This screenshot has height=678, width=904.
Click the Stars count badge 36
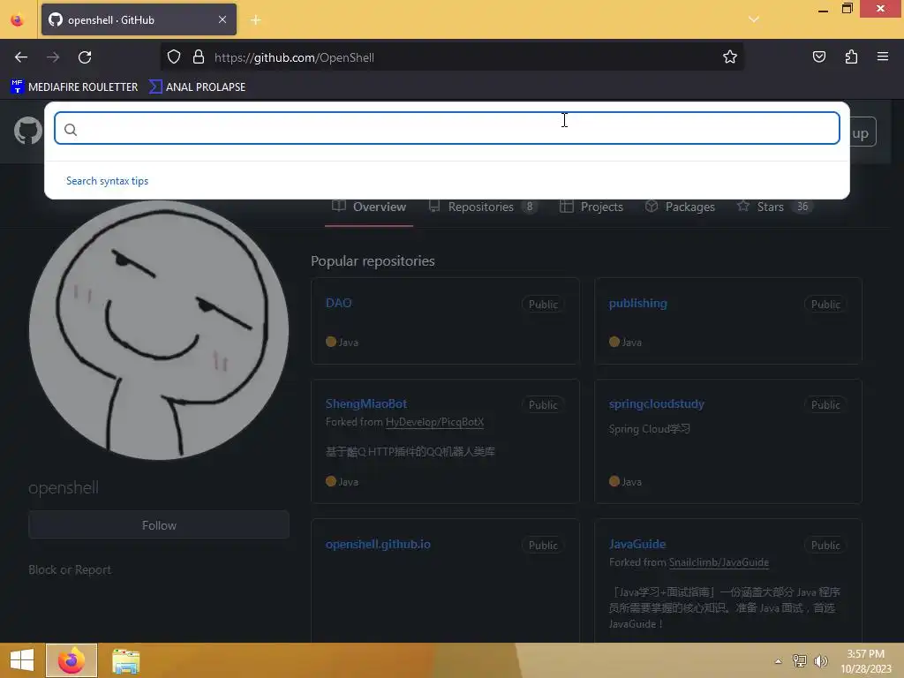pos(802,207)
